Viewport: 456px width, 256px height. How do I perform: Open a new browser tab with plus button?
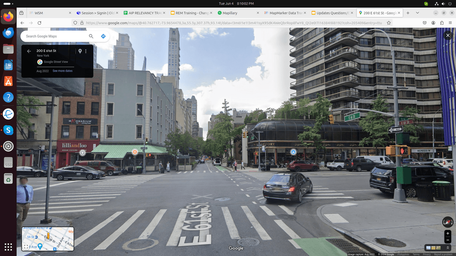pyautogui.click(x=408, y=13)
